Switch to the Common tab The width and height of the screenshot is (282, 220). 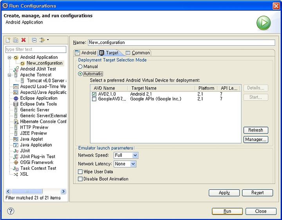click(x=138, y=53)
